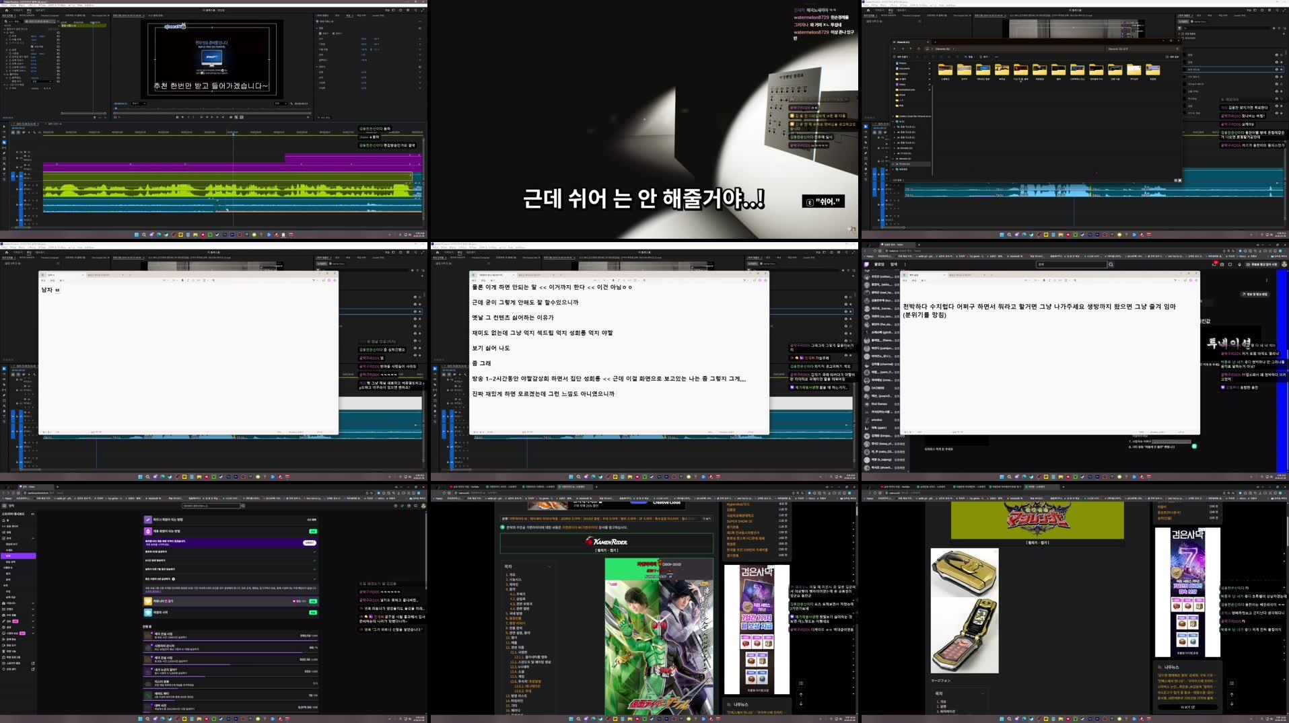Click notepad line '옛날 그 컨텐츠 싫어하는 이유가'
This screenshot has width=1289, height=723.
click(x=513, y=317)
